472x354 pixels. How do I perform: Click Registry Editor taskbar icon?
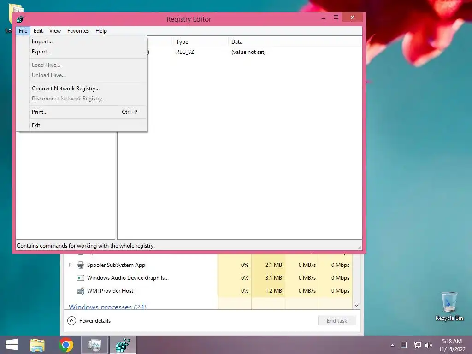coord(123,345)
